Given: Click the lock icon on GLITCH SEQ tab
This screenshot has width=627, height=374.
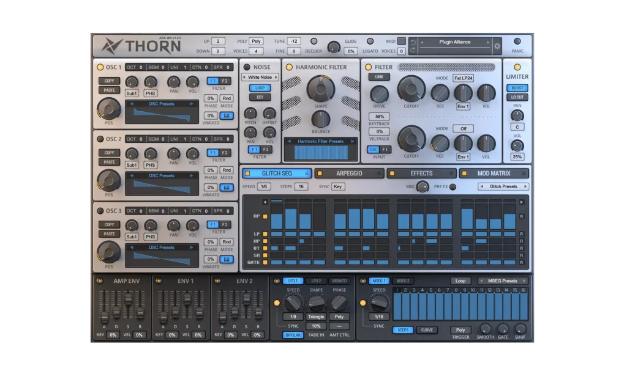Looking at the screenshot, I should pyautogui.click(x=307, y=173).
